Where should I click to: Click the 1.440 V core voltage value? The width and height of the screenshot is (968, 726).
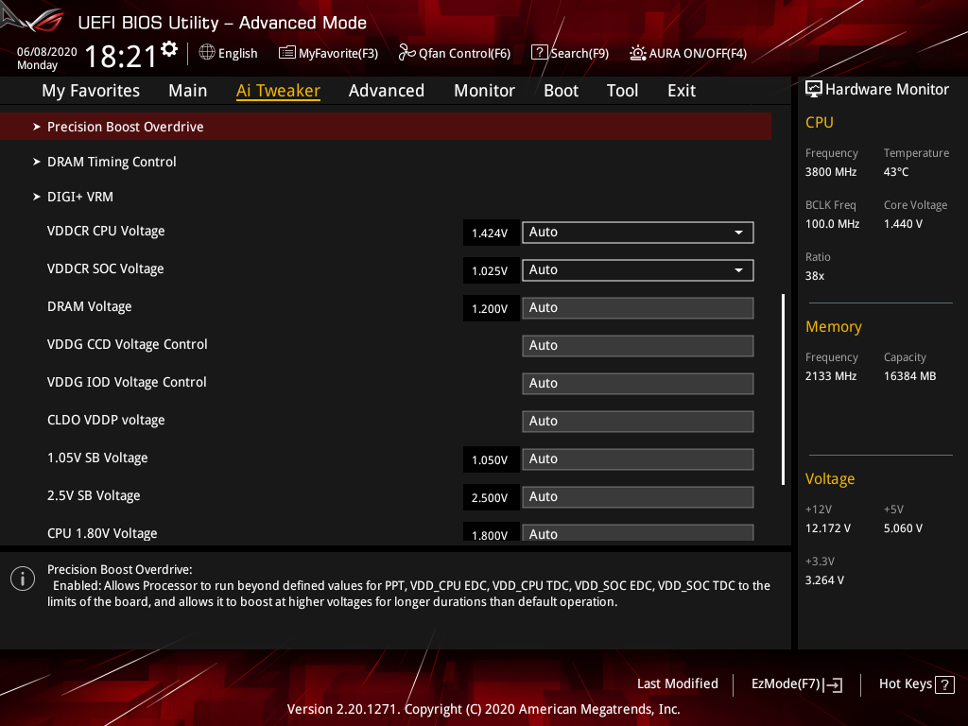[903, 224]
